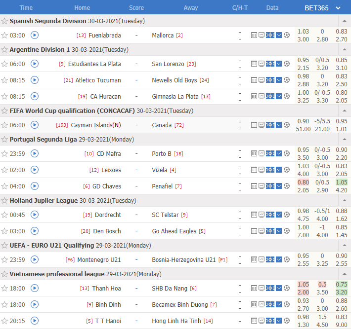Star the Fuenlabrada vs Mallorca match

tap(4, 36)
